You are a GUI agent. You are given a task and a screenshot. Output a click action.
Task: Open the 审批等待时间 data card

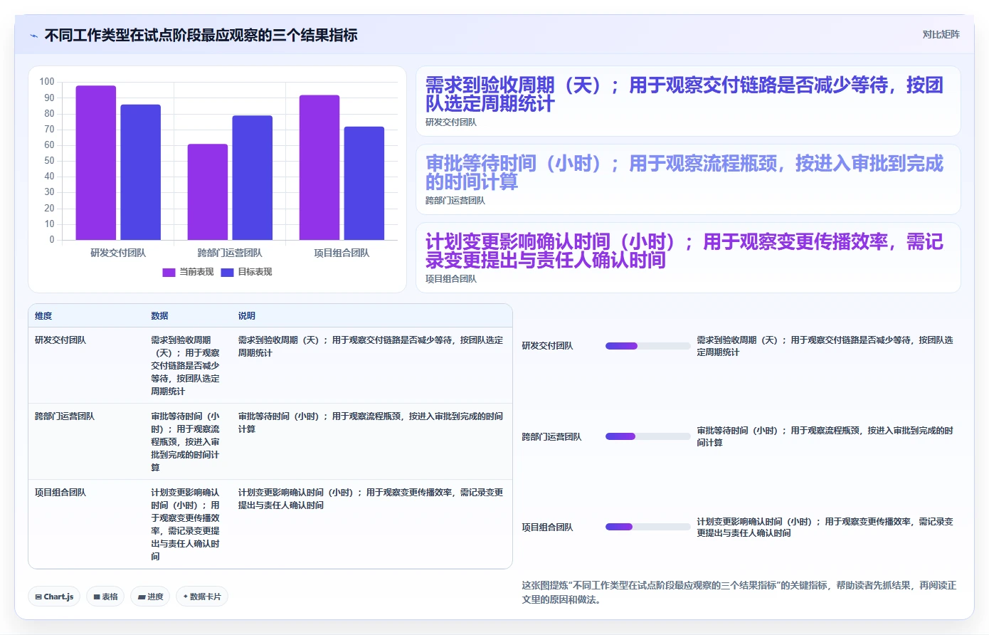(x=688, y=179)
